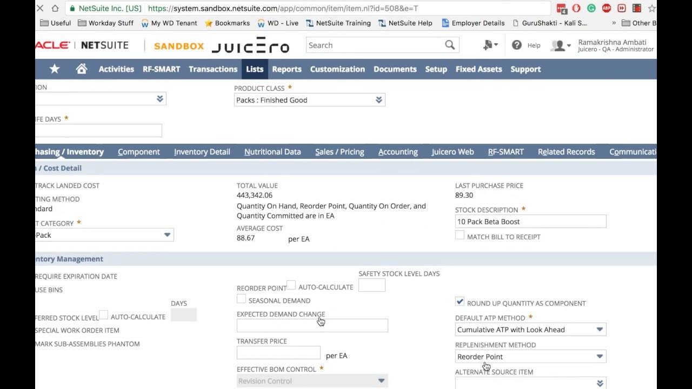This screenshot has width=692, height=389.
Task: Toggle Reorder Point Auto-Calculate checkbox
Action: click(x=291, y=285)
